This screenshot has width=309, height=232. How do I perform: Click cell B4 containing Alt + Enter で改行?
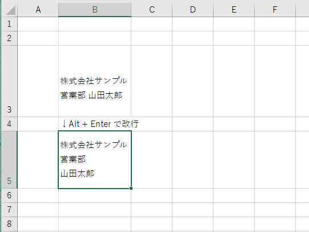pyautogui.click(x=95, y=124)
